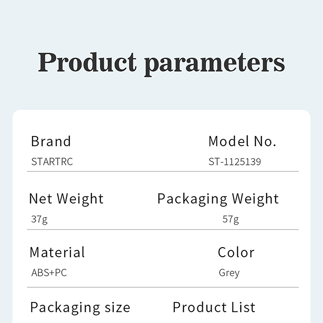The height and width of the screenshot is (323, 323).
Task: Click the word "Product" in the title
Action: (x=87, y=63)
